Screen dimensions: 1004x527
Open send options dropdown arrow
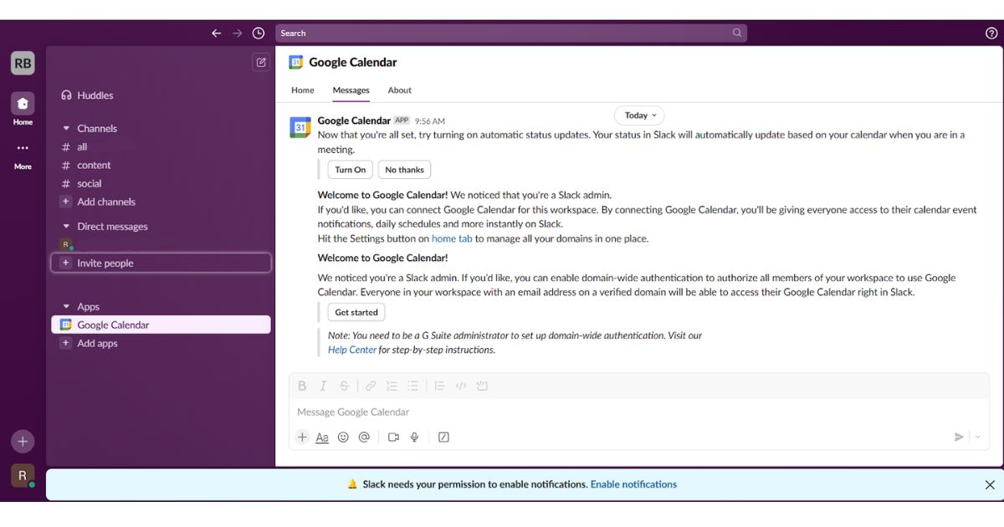978,437
